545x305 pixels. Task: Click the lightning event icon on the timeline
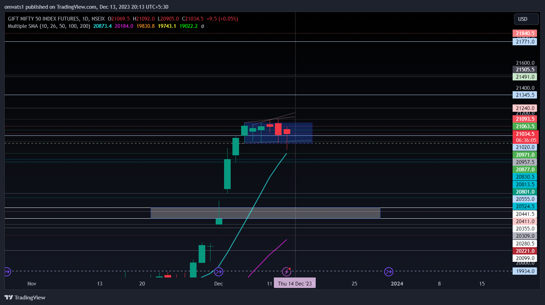click(x=286, y=272)
